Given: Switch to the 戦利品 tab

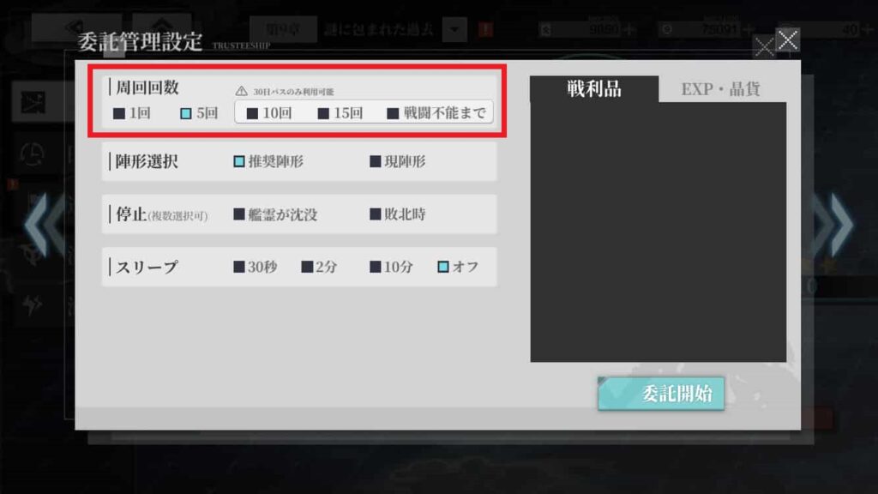Looking at the screenshot, I should 594,89.
